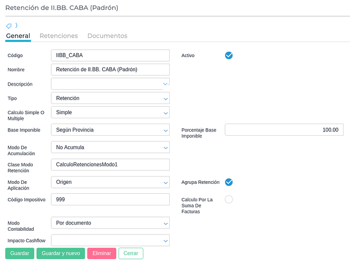Uncheck the Agrupa Retención checkbox

pyautogui.click(x=229, y=182)
